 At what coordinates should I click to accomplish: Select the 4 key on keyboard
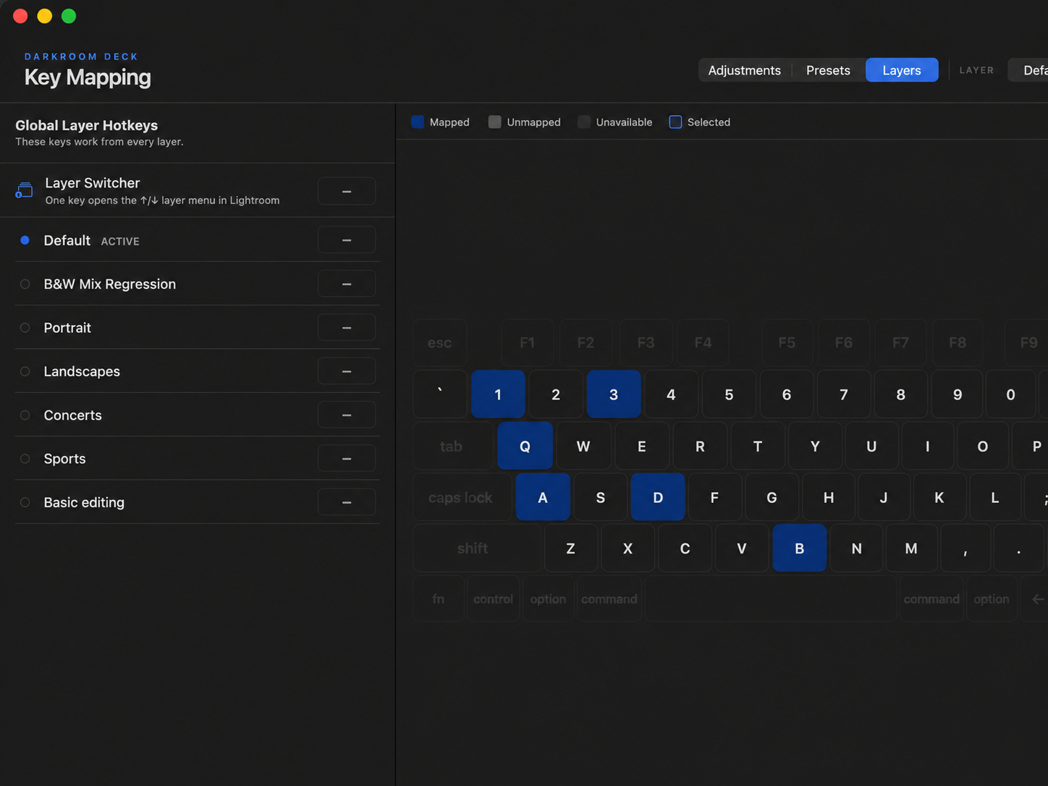(671, 394)
